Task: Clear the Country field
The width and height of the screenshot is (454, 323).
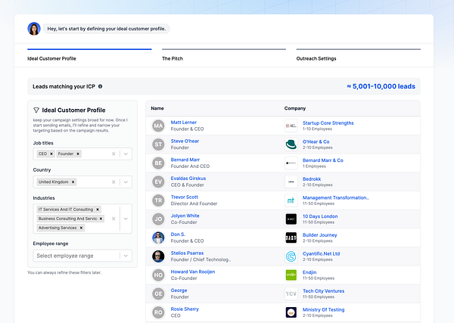Action: click(x=113, y=182)
